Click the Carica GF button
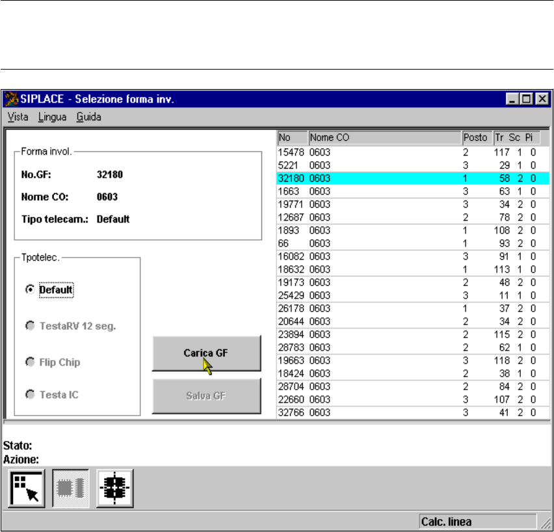The width and height of the screenshot is (554, 532). pyautogui.click(x=207, y=353)
